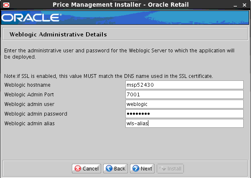Proceed with the Next button
Screen dimensions: 252x178
click(142, 168)
